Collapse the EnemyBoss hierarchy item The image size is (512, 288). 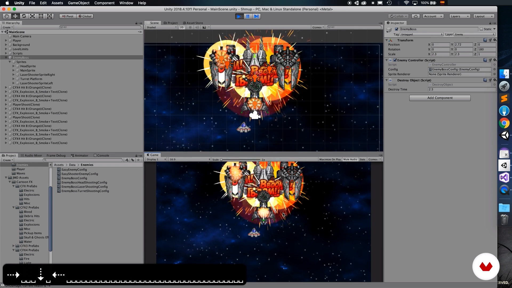[6, 58]
